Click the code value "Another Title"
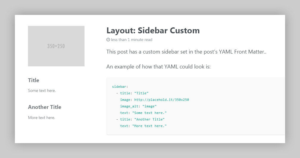300x158 pixels. pyautogui.click(x=149, y=119)
